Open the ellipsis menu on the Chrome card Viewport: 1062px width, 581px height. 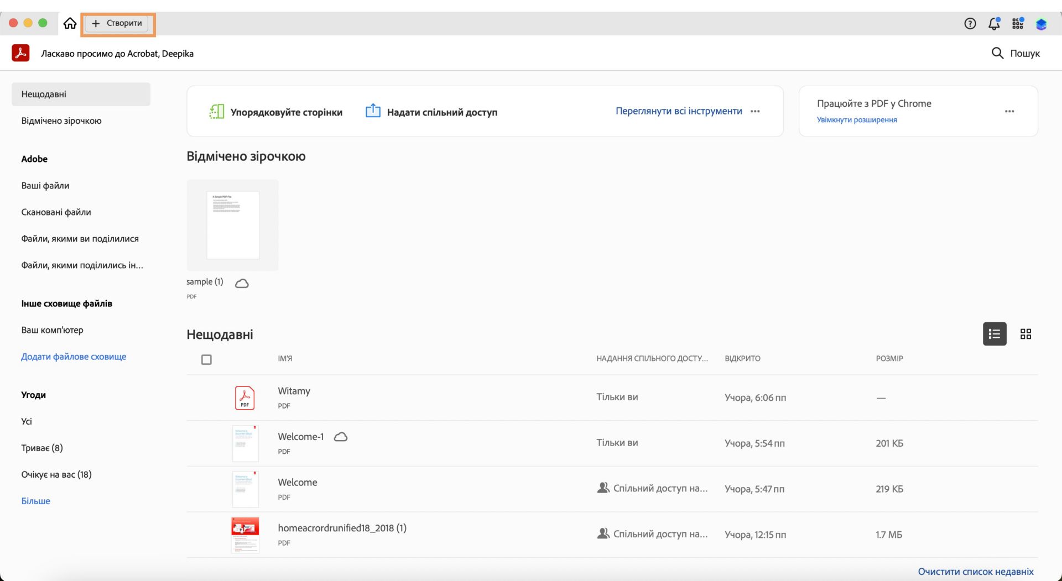1009,111
